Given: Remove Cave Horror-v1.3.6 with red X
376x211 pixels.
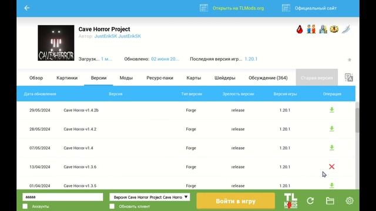Looking at the screenshot, I should point(331,166).
